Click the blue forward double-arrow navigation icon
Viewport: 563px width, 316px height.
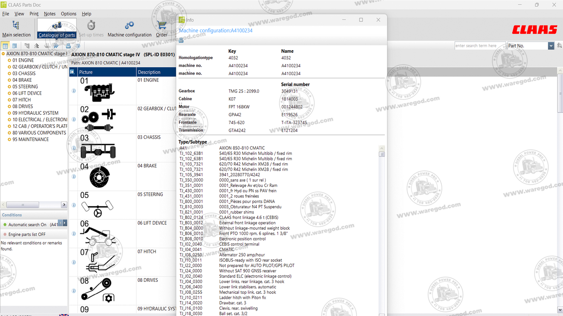pos(56,46)
